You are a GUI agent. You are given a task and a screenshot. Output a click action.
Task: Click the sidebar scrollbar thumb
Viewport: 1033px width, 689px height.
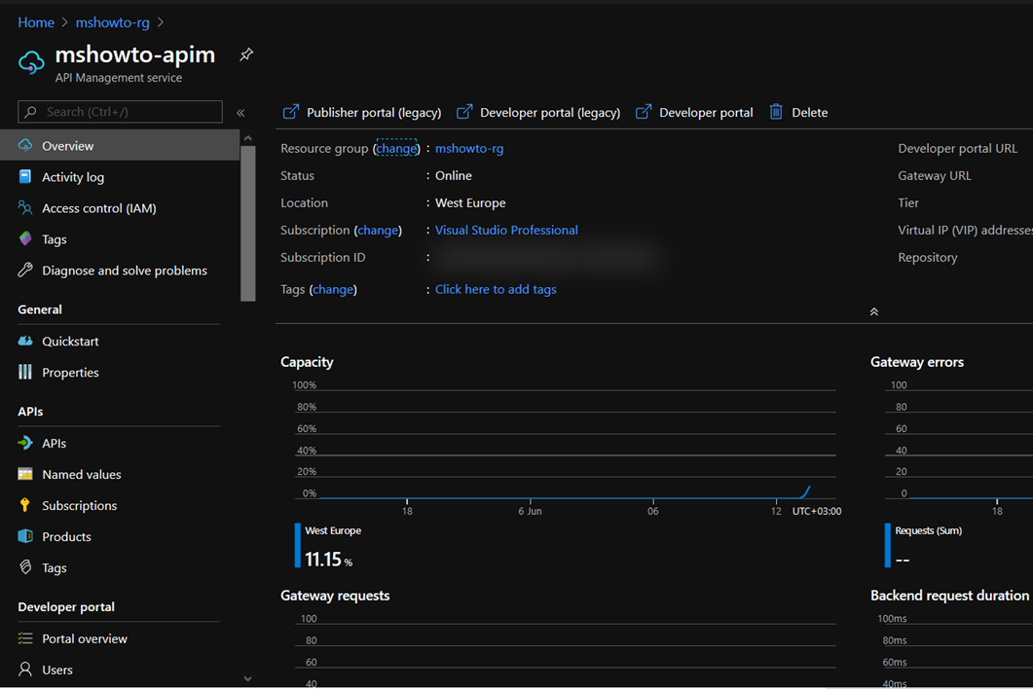[x=247, y=223]
